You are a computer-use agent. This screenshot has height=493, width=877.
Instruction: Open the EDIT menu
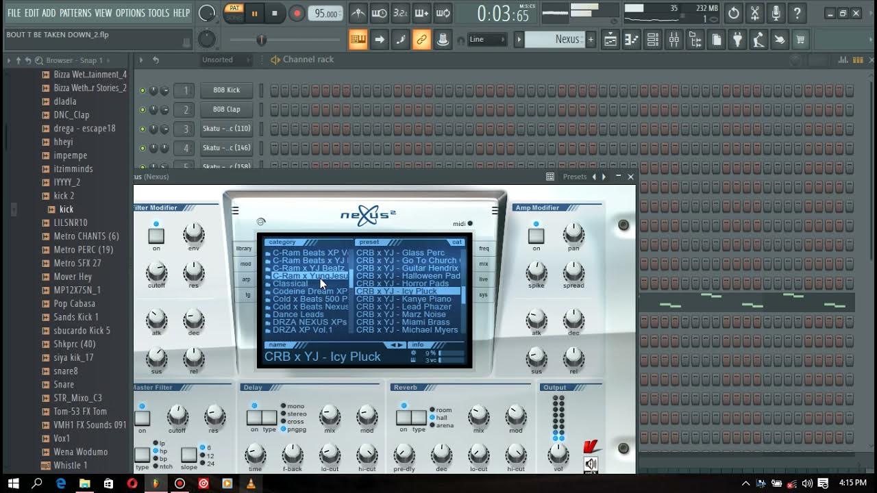tap(32, 13)
